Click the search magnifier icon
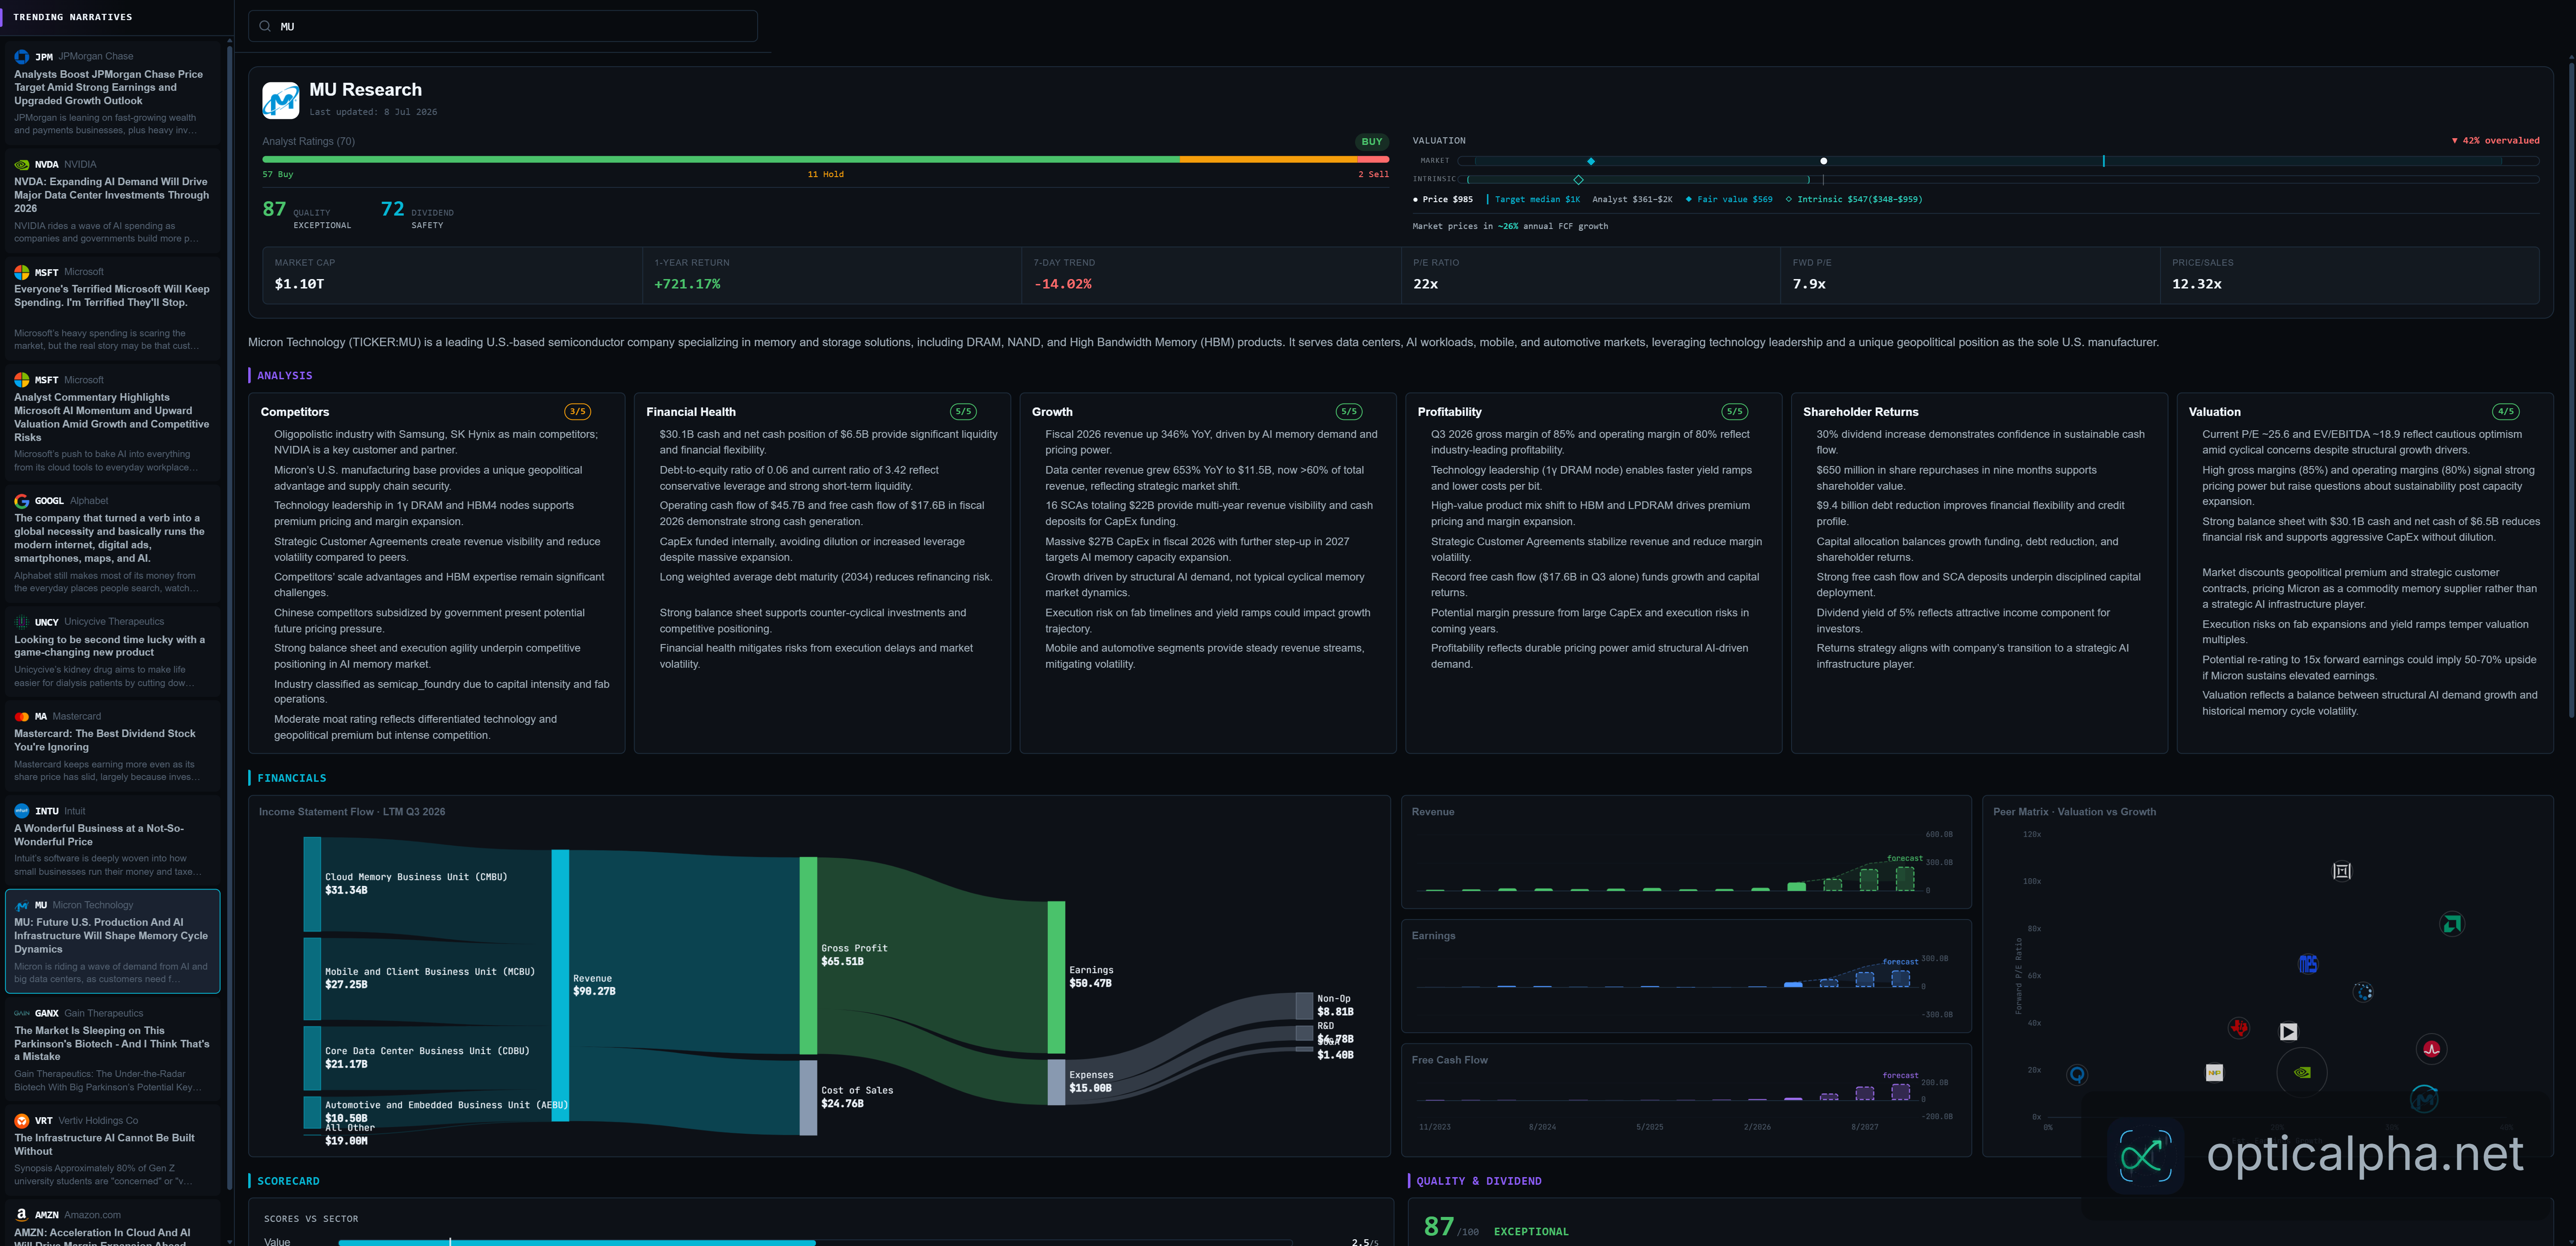 [x=265, y=26]
